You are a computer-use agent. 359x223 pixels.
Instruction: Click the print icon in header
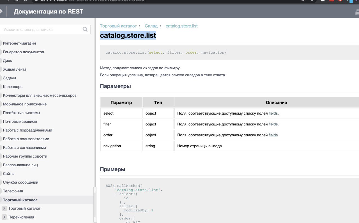pos(357,12)
